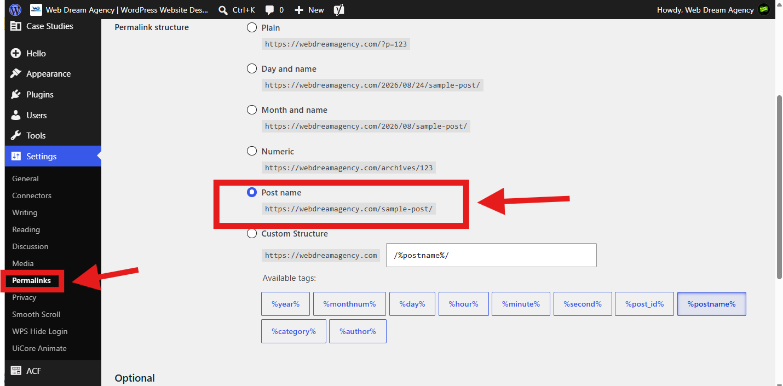Open Smooth Scroll settings
This screenshot has width=783, height=386.
[x=36, y=314]
